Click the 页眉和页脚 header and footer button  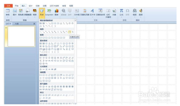pos(85,12)
